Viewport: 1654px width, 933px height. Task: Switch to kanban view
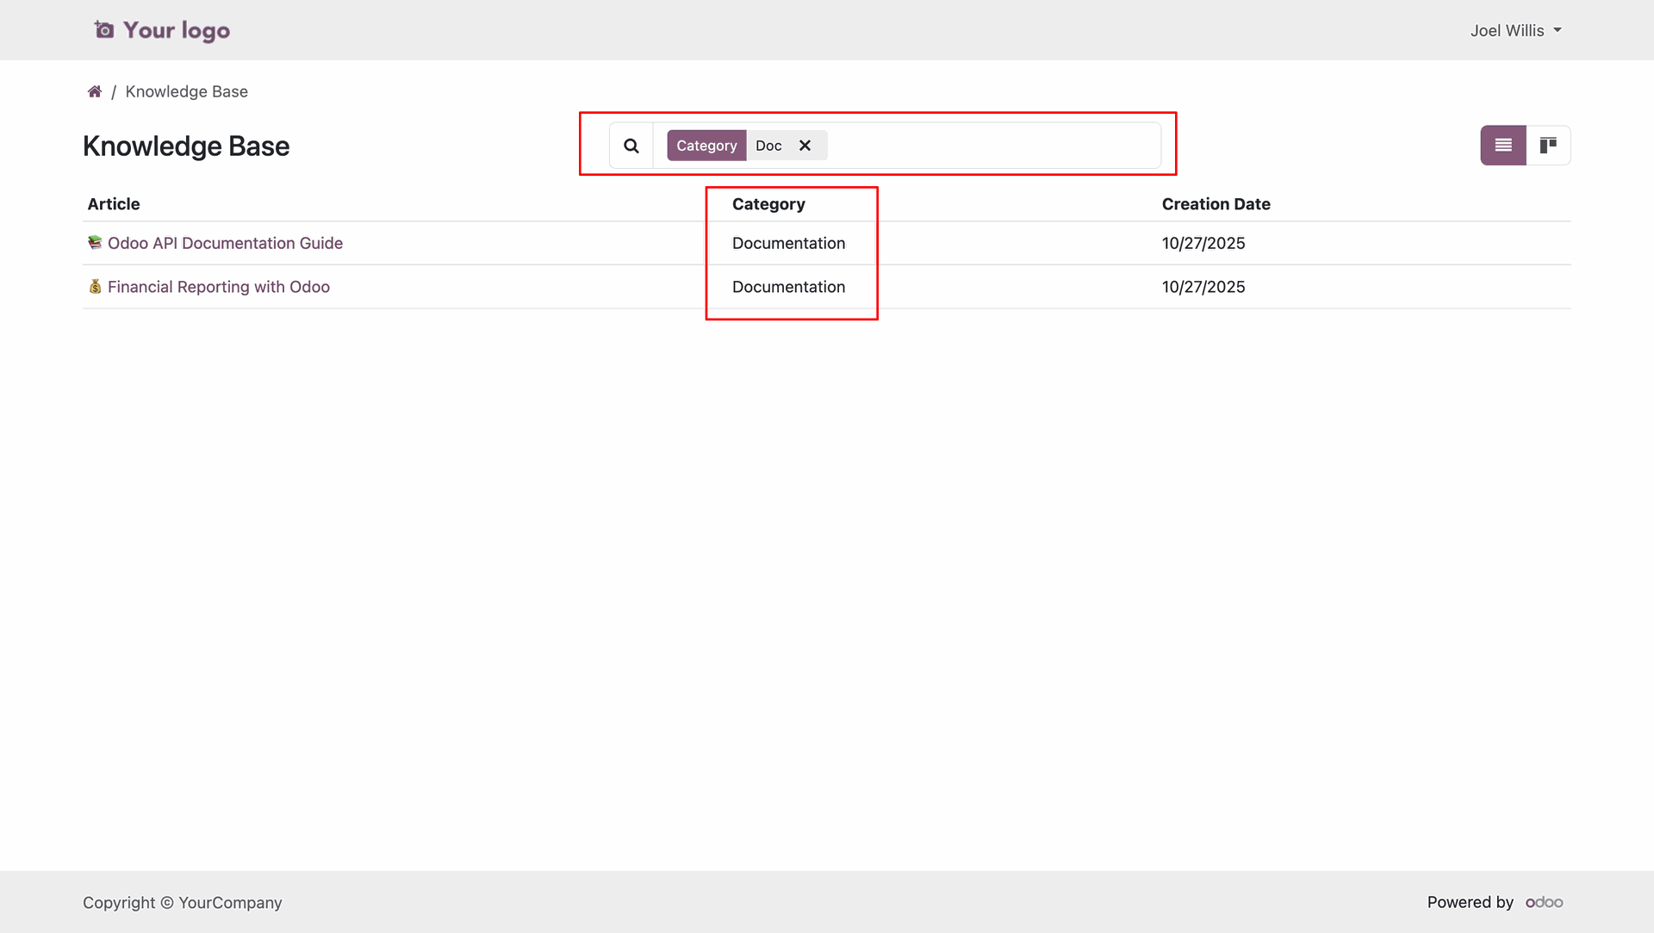(1548, 146)
